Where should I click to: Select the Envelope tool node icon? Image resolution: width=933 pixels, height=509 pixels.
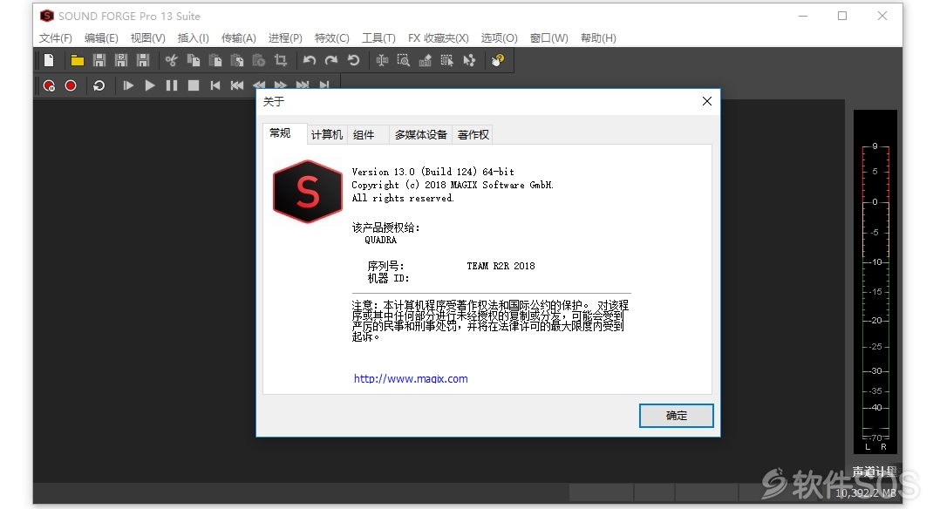(469, 60)
